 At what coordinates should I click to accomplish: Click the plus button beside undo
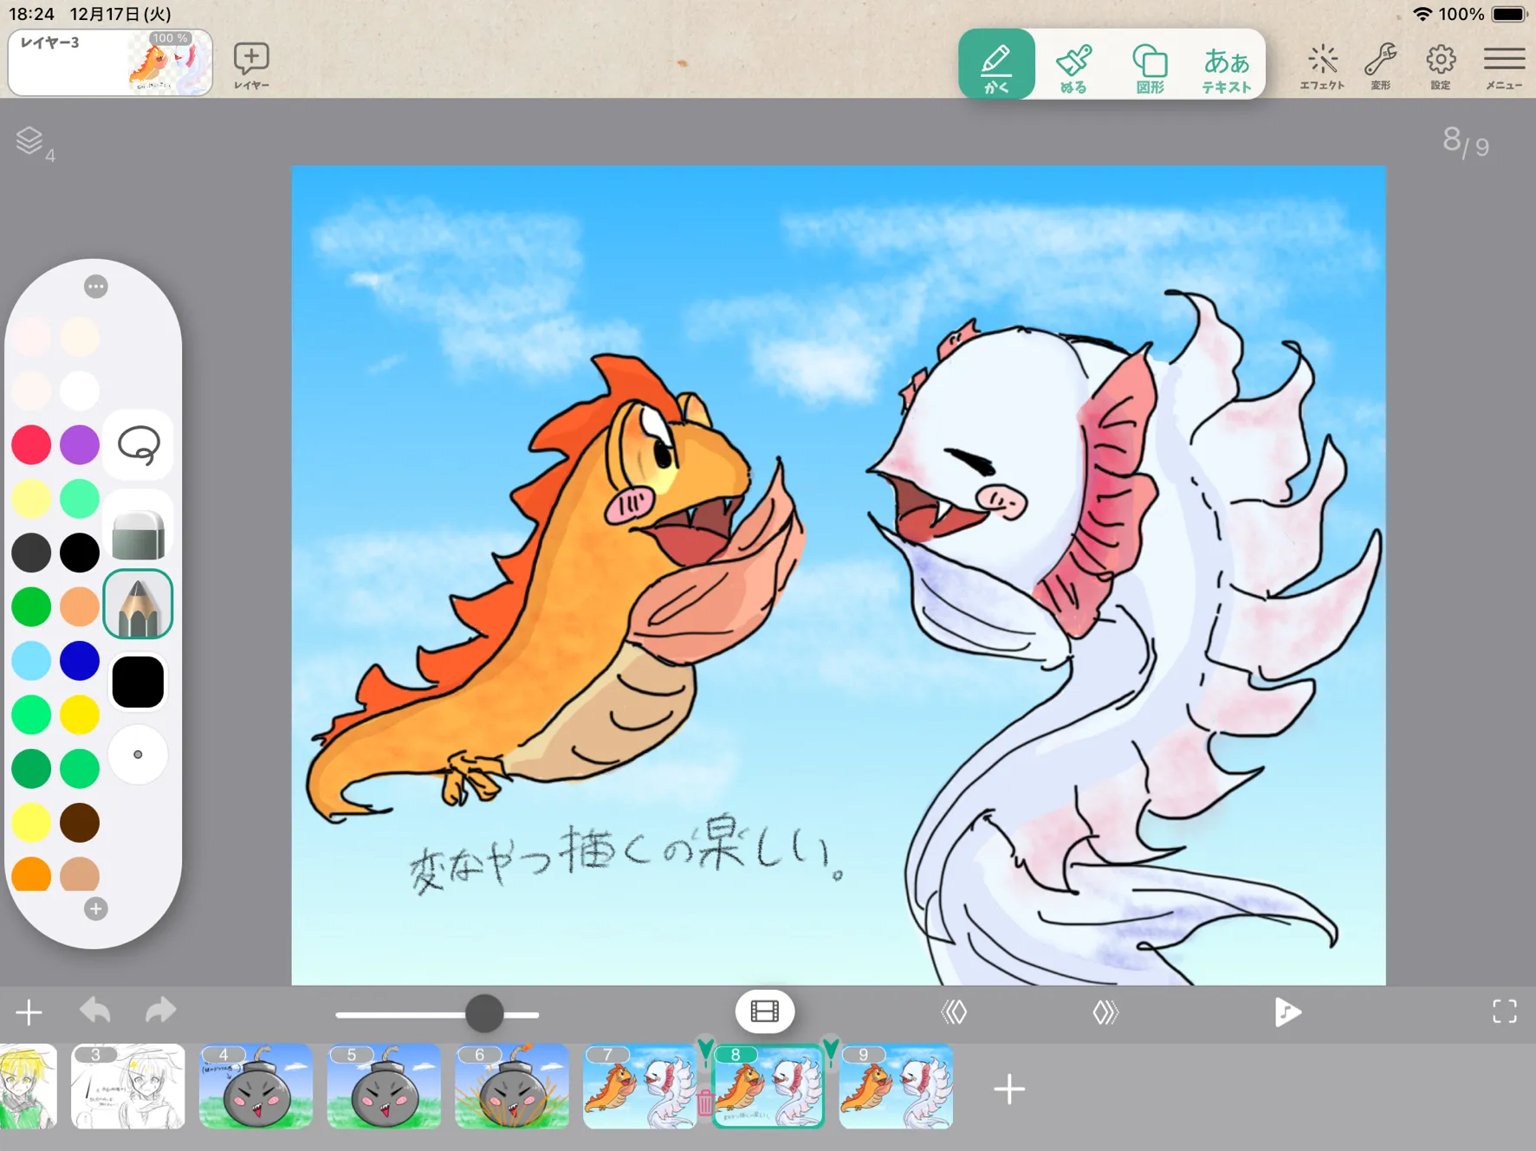click(29, 1012)
